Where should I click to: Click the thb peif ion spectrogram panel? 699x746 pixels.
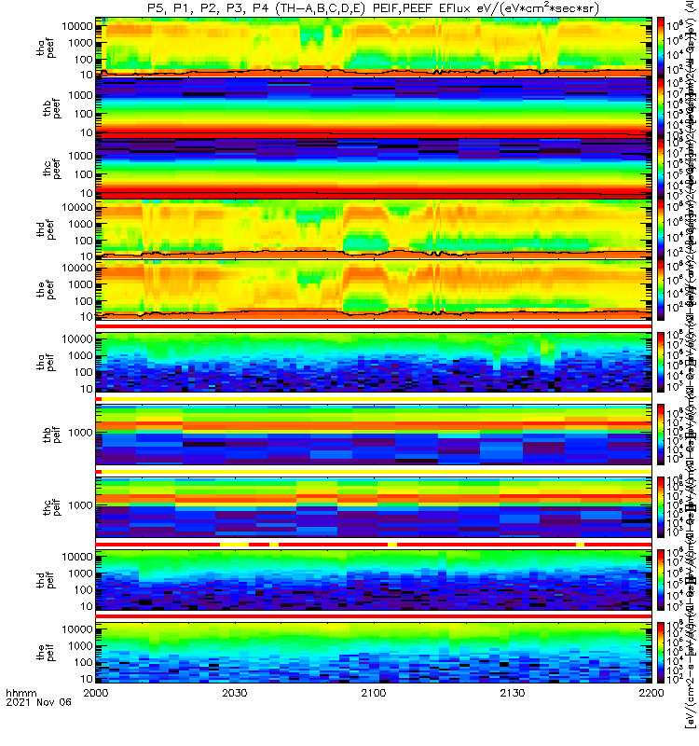pyautogui.click(x=374, y=435)
